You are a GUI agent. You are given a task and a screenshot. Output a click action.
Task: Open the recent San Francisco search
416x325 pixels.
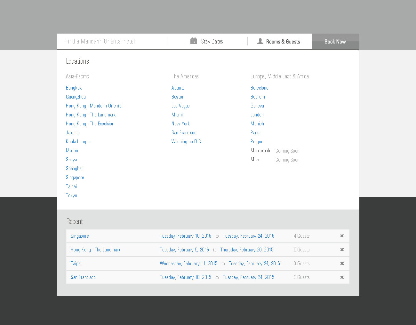tap(83, 277)
